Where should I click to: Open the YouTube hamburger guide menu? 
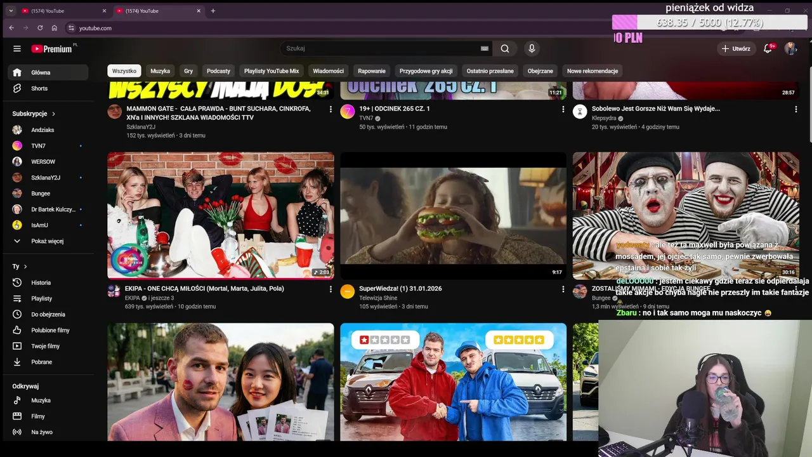coord(17,48)
